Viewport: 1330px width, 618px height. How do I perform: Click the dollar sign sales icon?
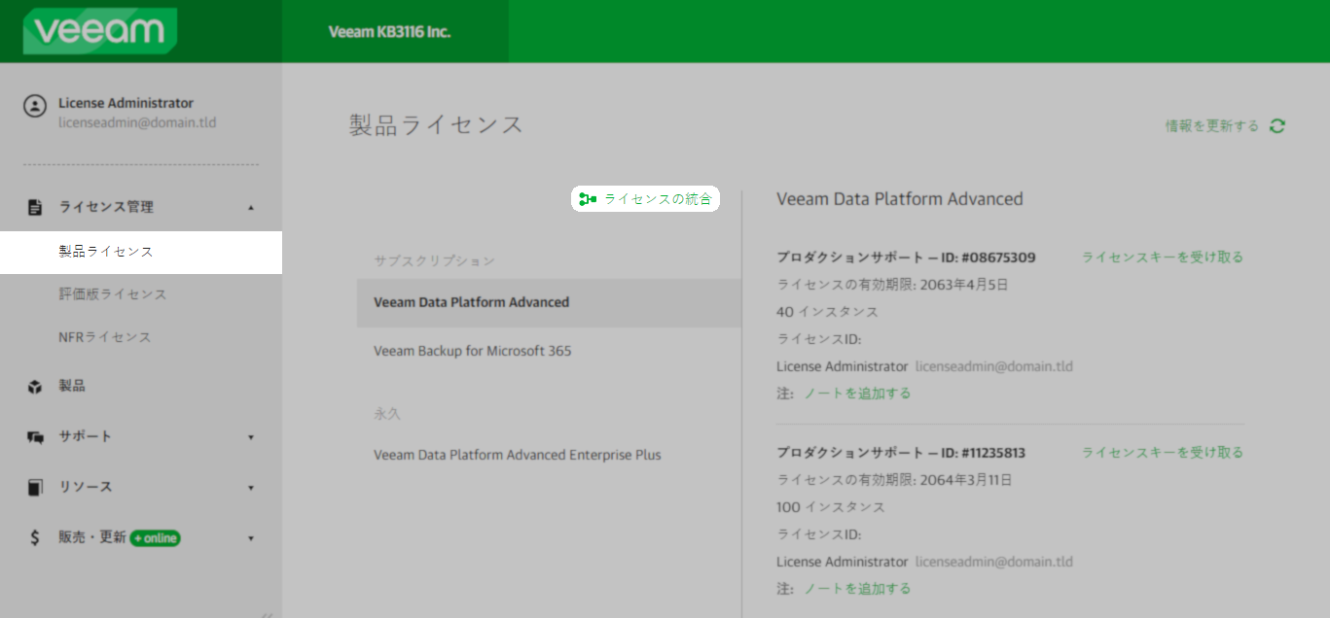coord(35,538)
